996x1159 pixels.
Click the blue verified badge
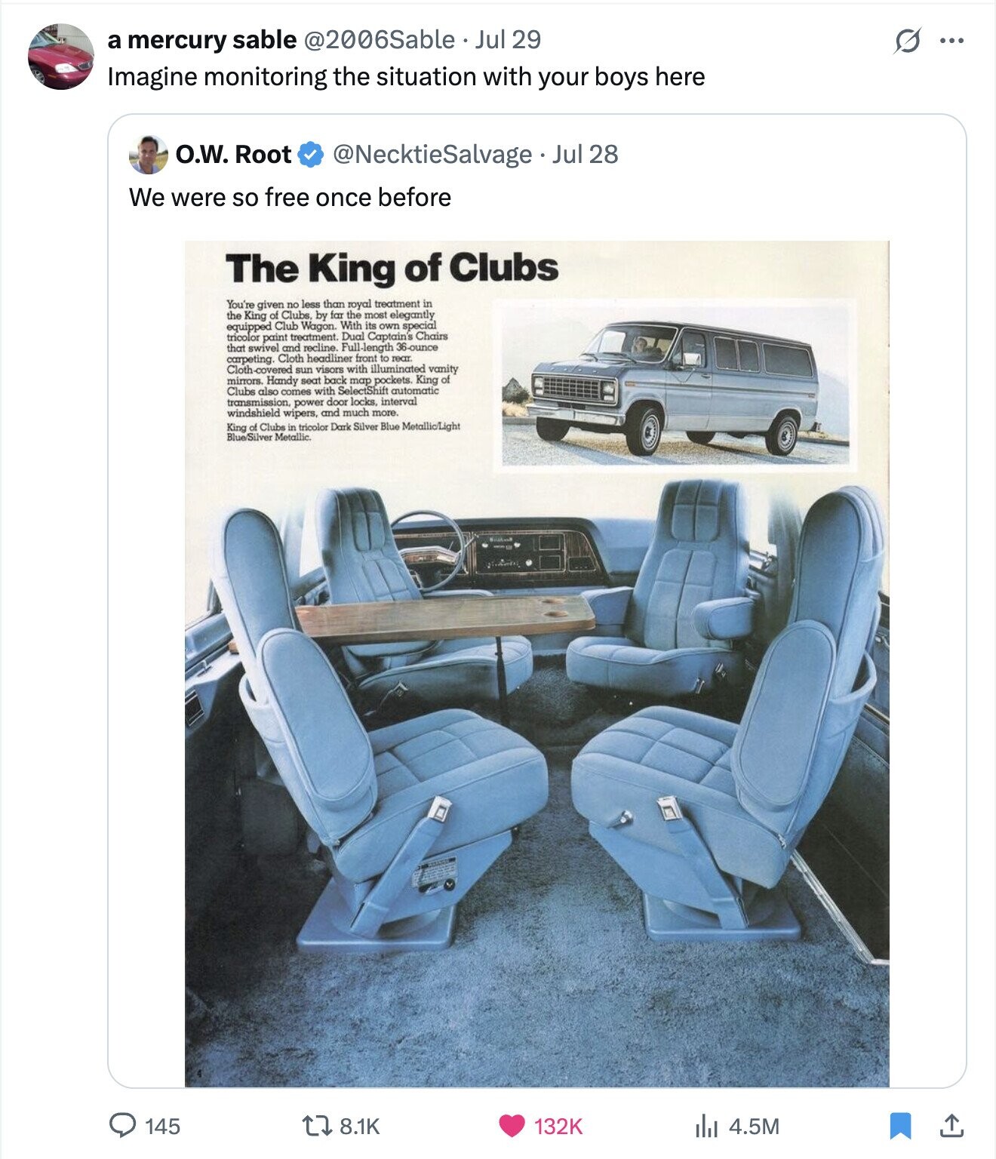click(311, 155)
